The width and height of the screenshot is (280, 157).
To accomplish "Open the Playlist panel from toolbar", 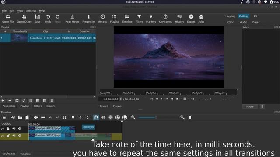I will 114,19.
